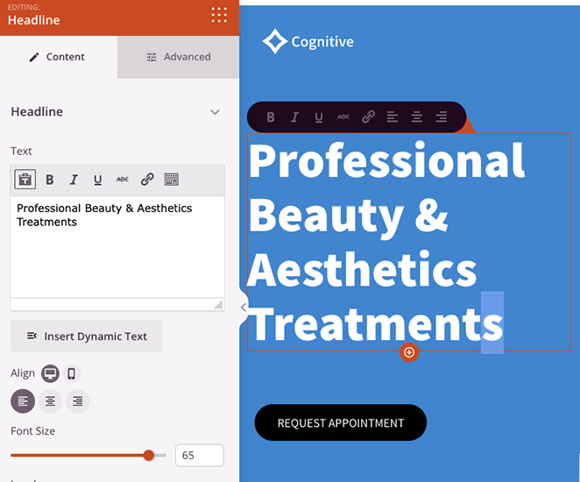The image size is (580, 482).
Task: Click the Font Size value field showing 65
Action: point(200,456)
